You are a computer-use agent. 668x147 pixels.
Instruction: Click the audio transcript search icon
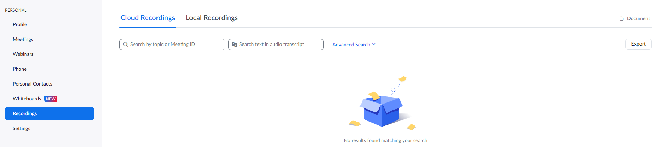234,45
